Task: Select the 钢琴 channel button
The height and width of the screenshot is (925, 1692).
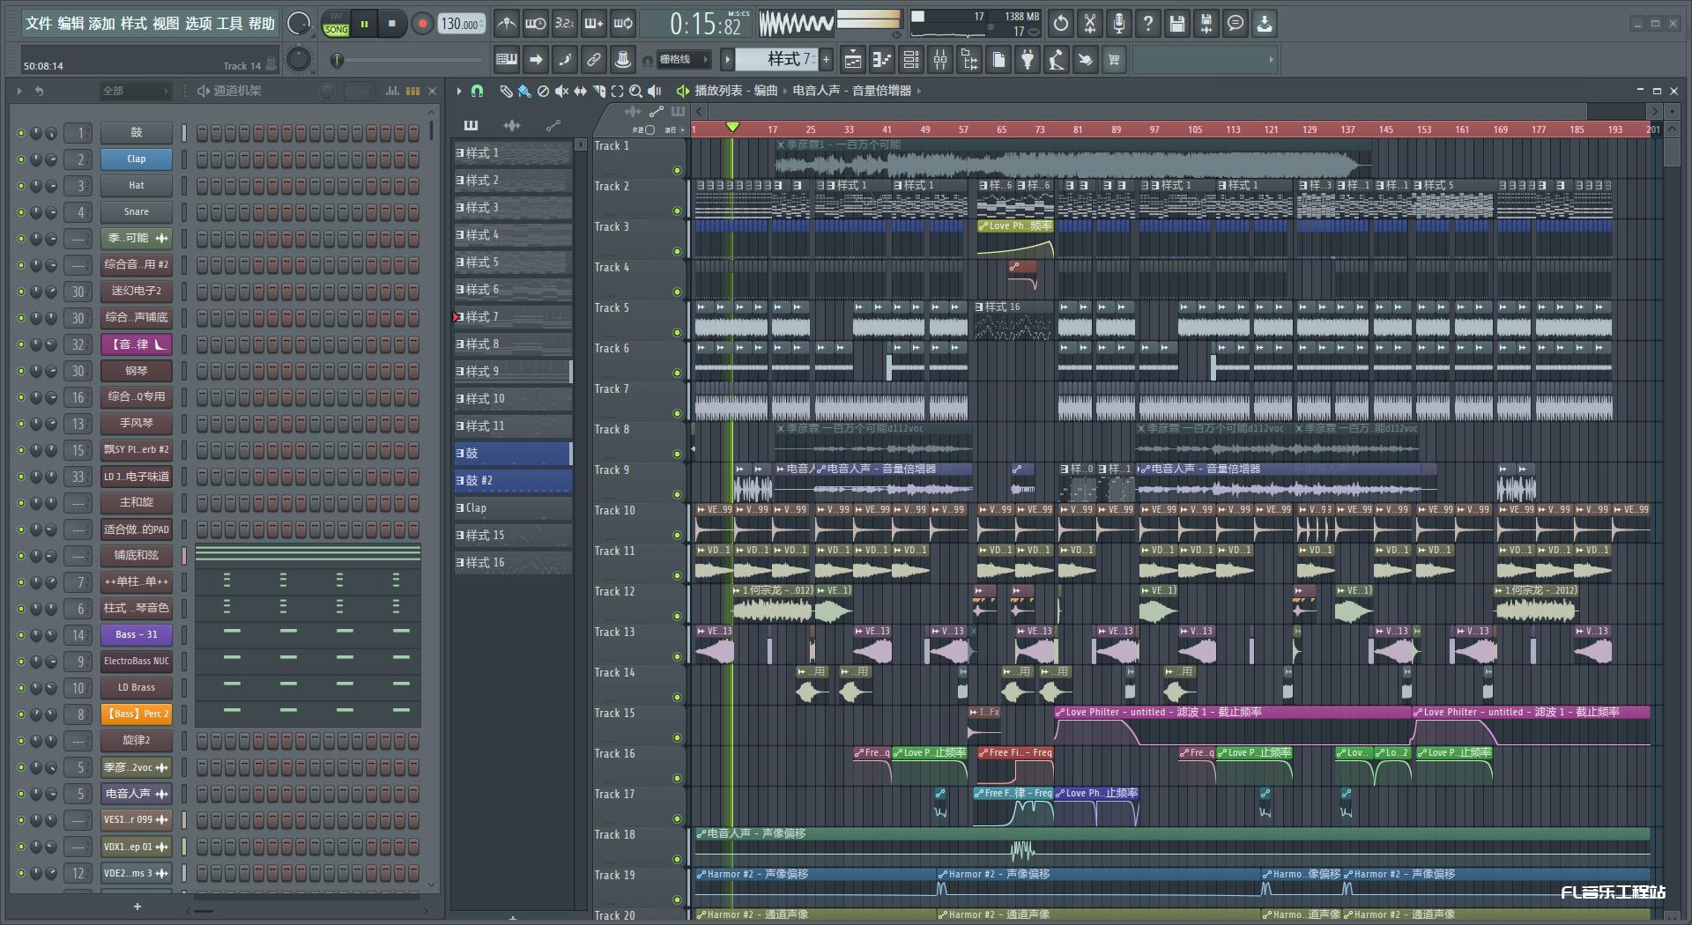Action: 136,371
